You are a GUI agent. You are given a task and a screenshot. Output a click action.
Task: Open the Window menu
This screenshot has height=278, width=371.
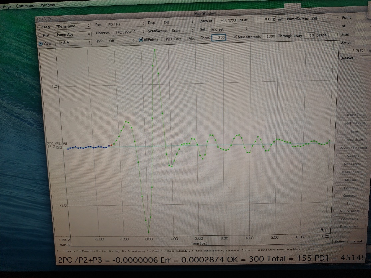pos(48,5)
